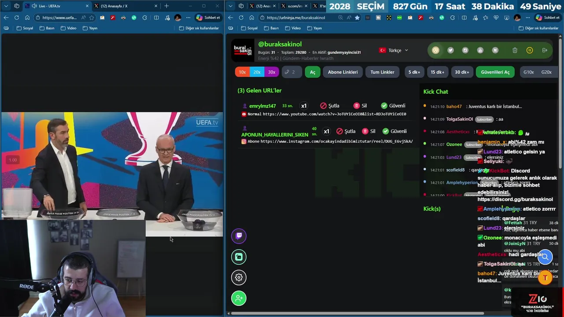Open zoom magnifier icon in urlninja address bar
The height and width of the screenshot is (317, 564).
pos(340,18)
